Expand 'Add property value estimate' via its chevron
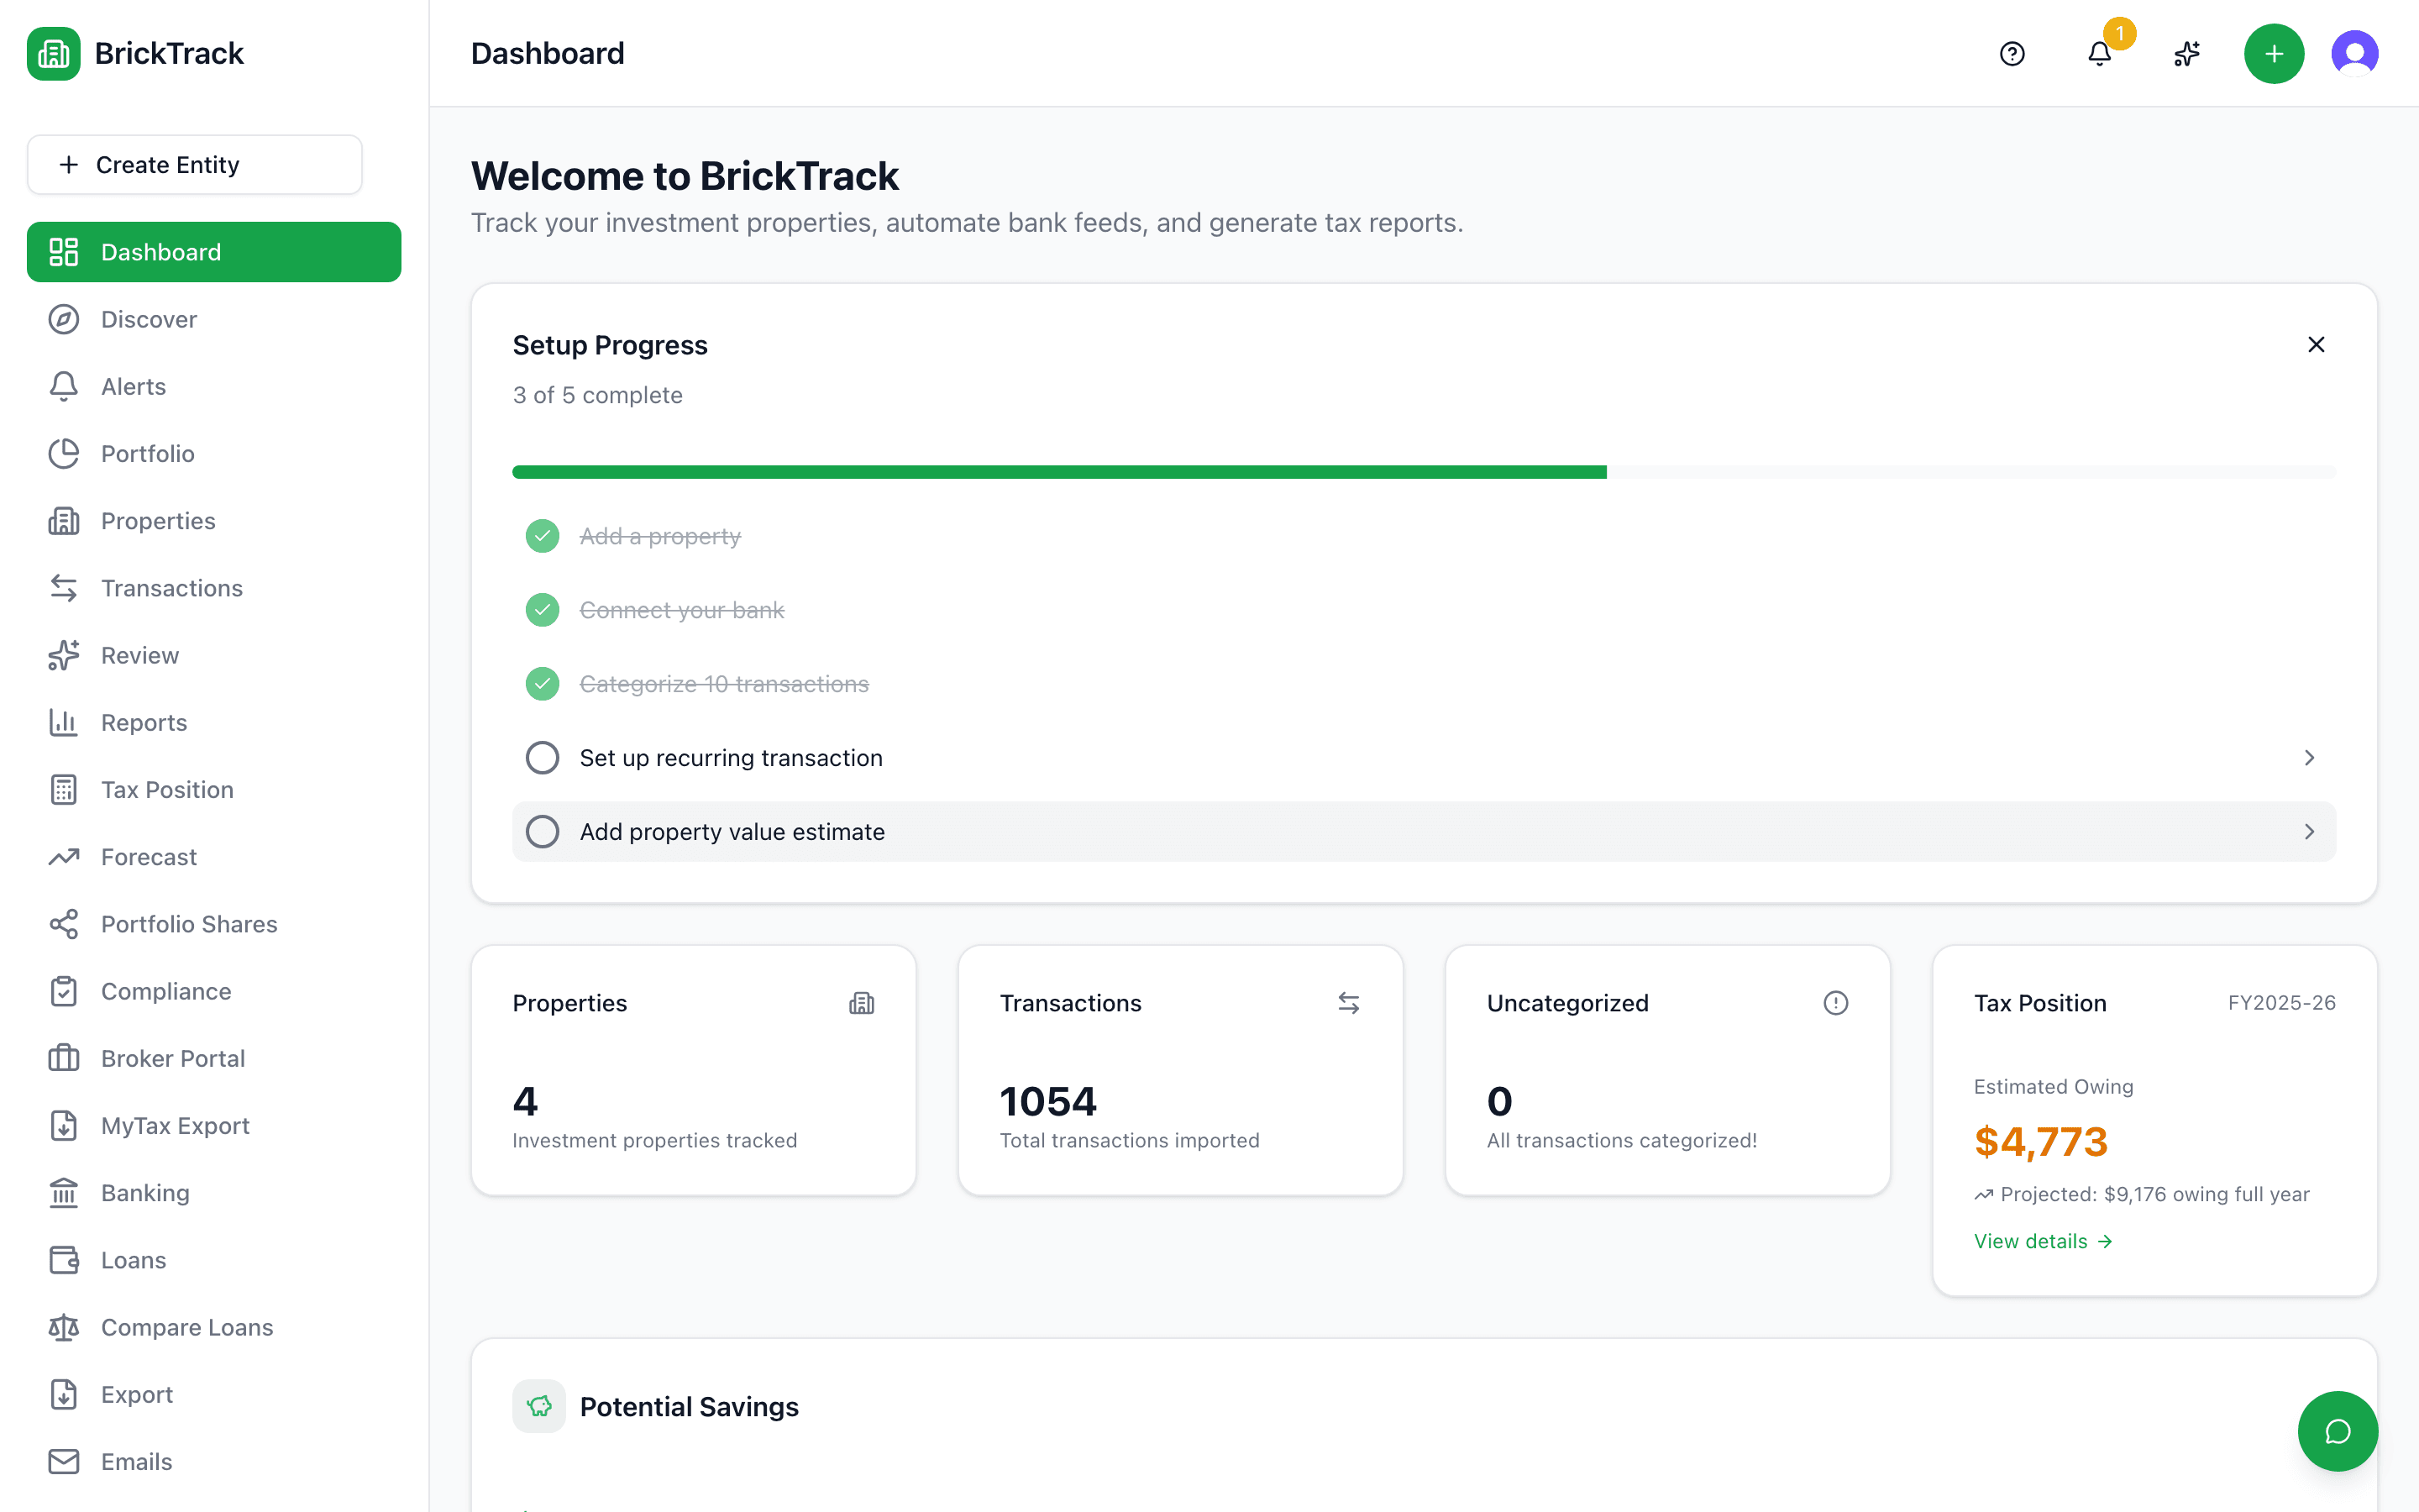 tap(2309, 831)
